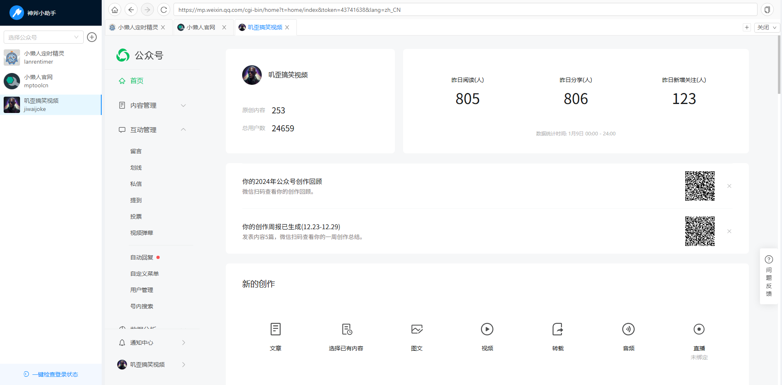Dismiss the 2024年公众号创作回顾 notice
782x385 pixels.
click(729, 186)
